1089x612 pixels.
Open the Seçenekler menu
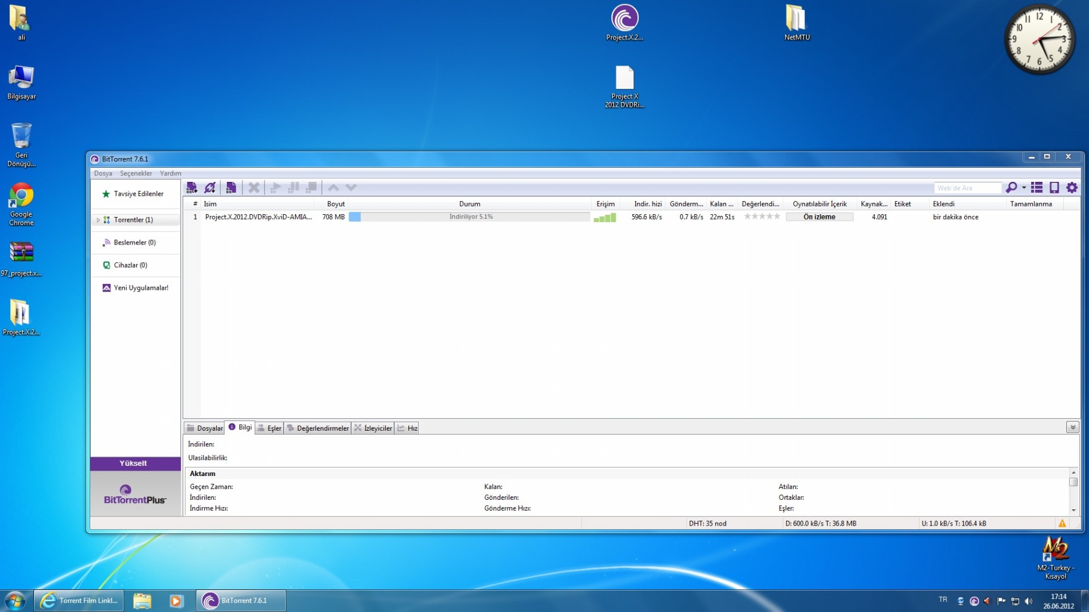136,173
